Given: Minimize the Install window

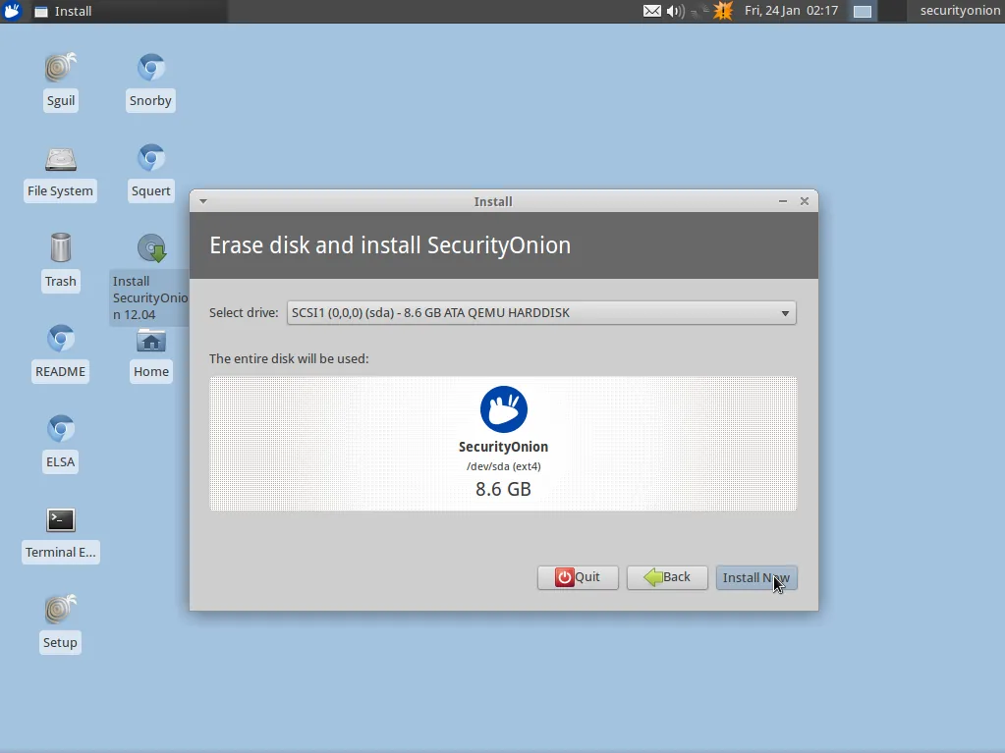Looking at the screenshot, I should pos(783,201).
